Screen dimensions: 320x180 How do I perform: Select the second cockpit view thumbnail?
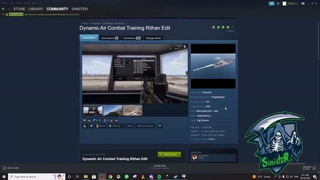[113, 110]
